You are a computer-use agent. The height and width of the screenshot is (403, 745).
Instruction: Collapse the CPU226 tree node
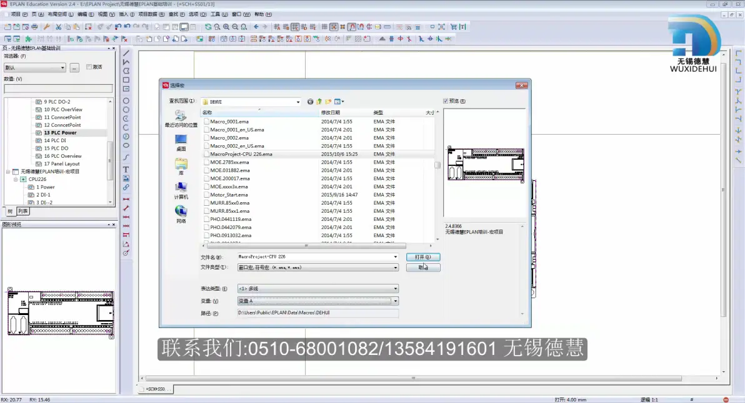pos(16,180)
